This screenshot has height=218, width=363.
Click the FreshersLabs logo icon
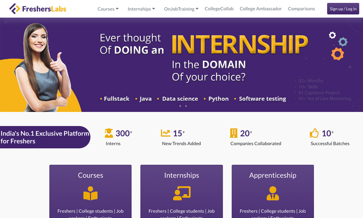pyautogui.click(x=15, y=9)
